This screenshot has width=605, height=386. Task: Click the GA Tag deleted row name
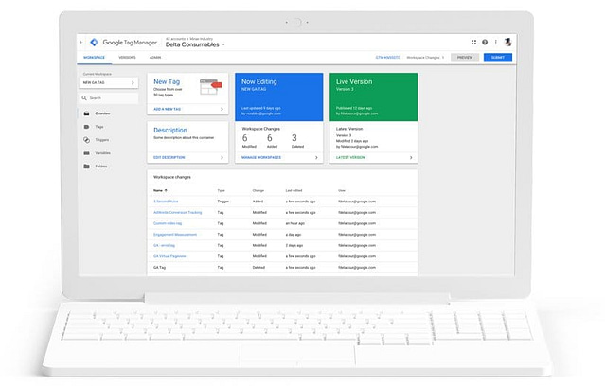159,267
